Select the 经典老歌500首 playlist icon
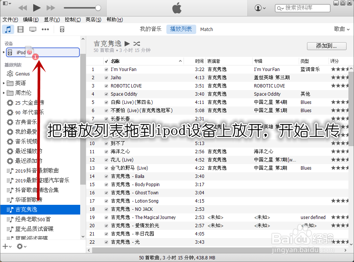Screen dimensions: 354x262 10,219
